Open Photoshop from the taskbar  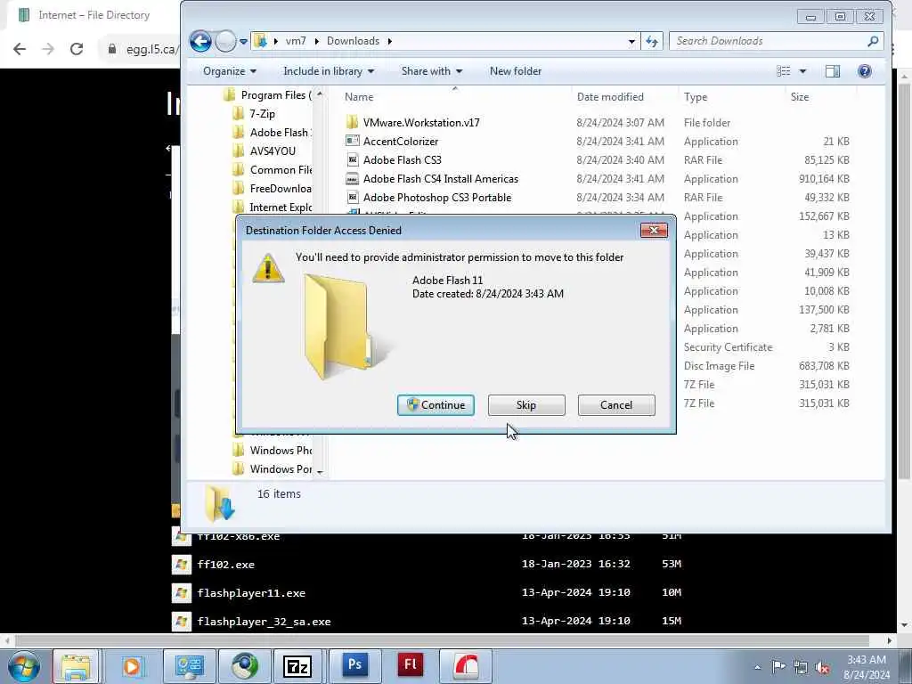click(355, 664)
